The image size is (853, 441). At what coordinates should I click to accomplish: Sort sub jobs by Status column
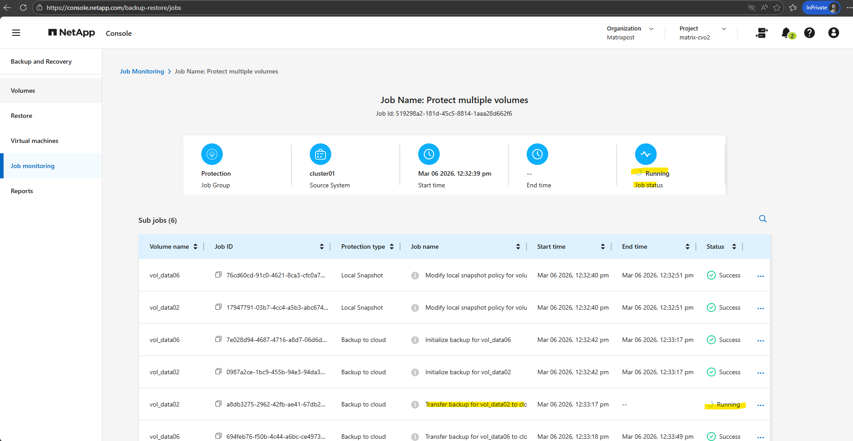(734, 246)
